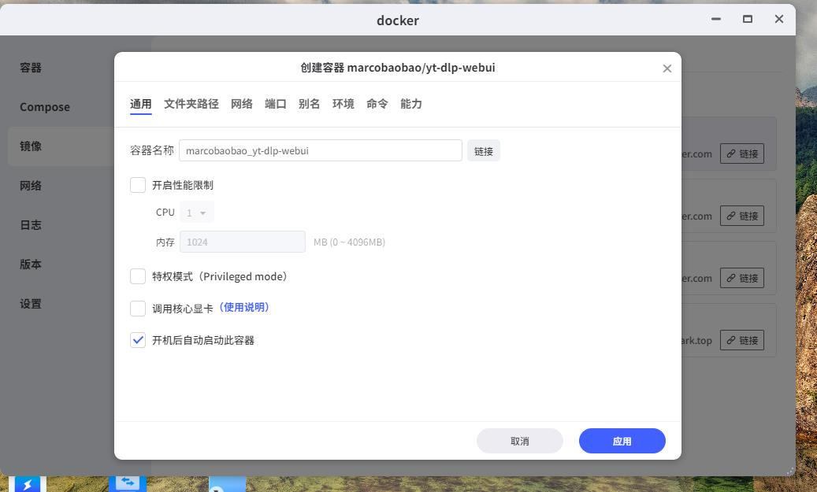
Task: Open 版本 in docker sidebar
Action: tap(31, 264)
